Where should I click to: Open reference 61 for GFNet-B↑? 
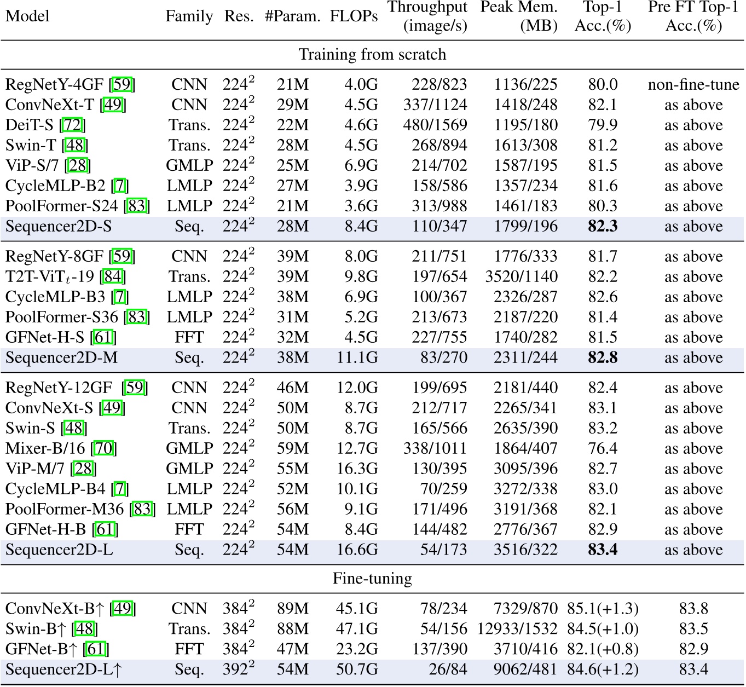pyautogui.click(x=96, y=649)
